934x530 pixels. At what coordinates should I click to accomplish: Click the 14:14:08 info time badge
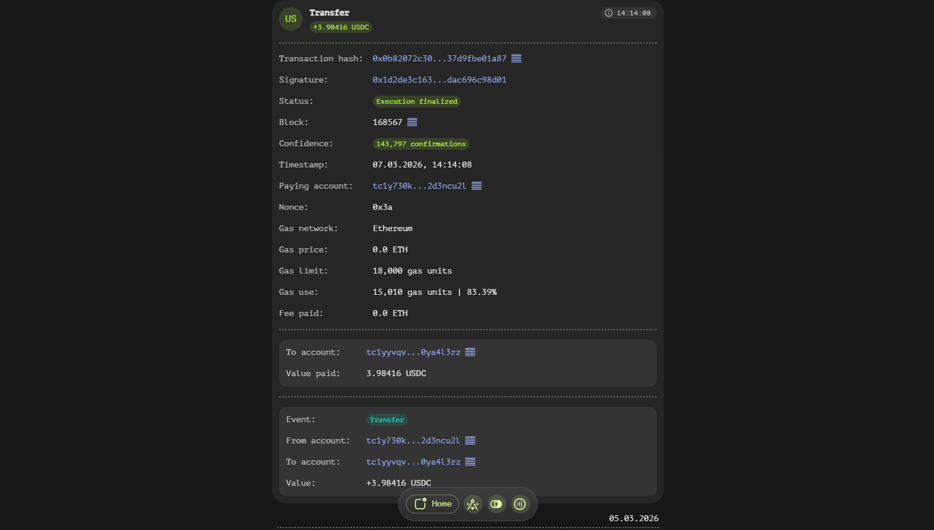click(628, 13)
